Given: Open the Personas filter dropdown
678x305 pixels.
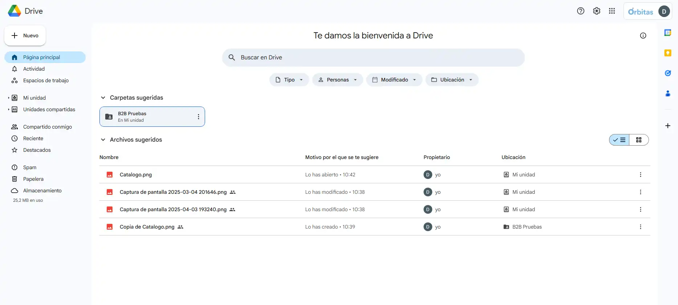Looking at the screenshot, I should 338,80.
